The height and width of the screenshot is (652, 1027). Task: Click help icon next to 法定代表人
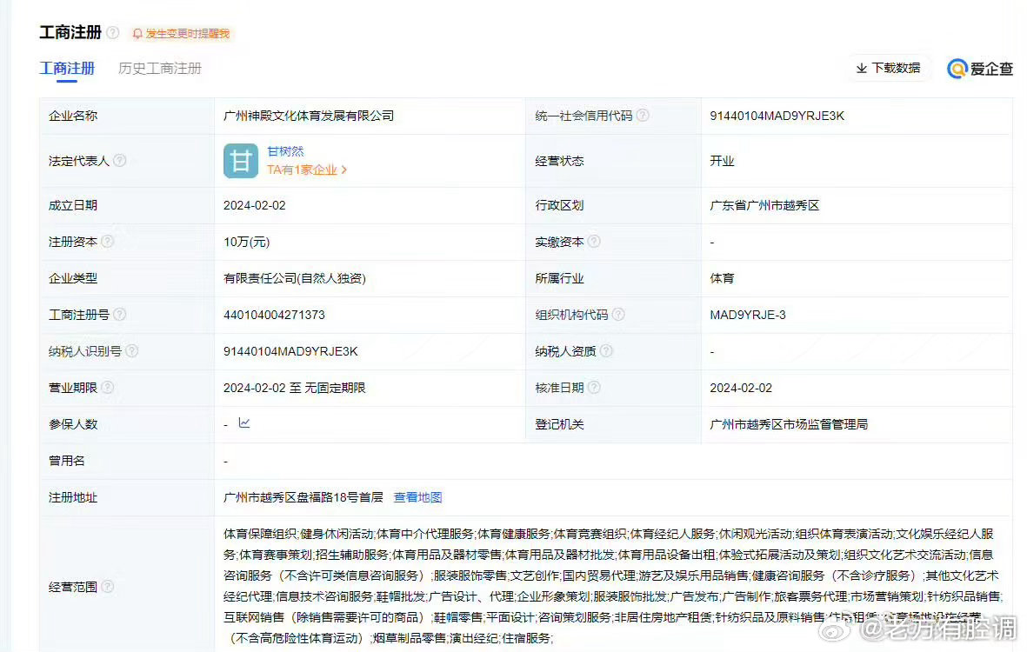[119, 160]
